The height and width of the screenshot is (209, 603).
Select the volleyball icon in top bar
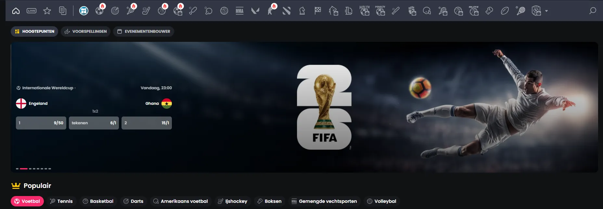pos(224,11)
